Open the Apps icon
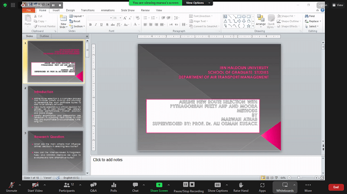 pyautogui.click(x=262, y=186)
